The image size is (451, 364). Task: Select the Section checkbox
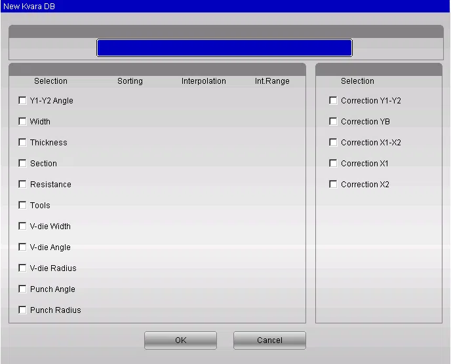[22, 164]
